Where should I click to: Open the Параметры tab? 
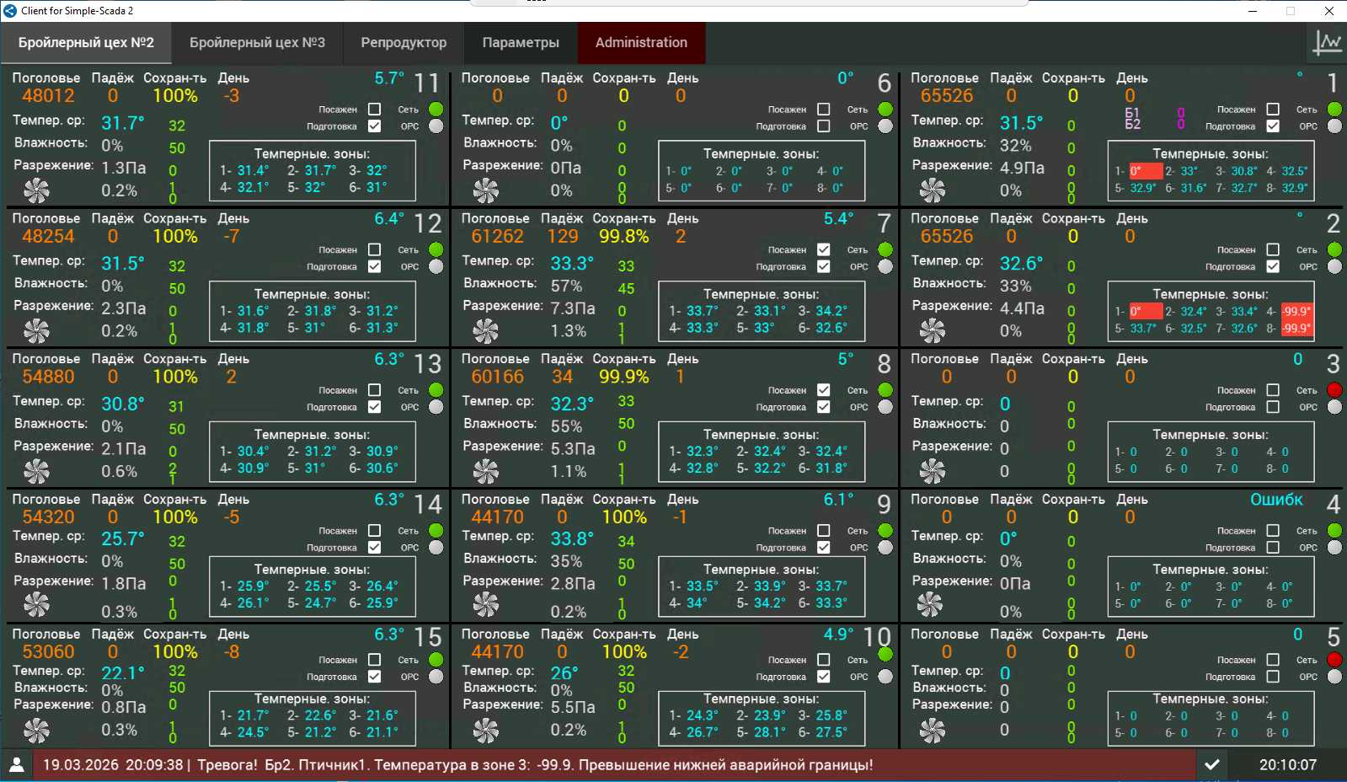[521, 42]
